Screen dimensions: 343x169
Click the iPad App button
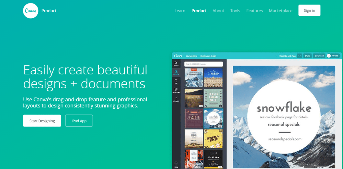tap(79, 121)
